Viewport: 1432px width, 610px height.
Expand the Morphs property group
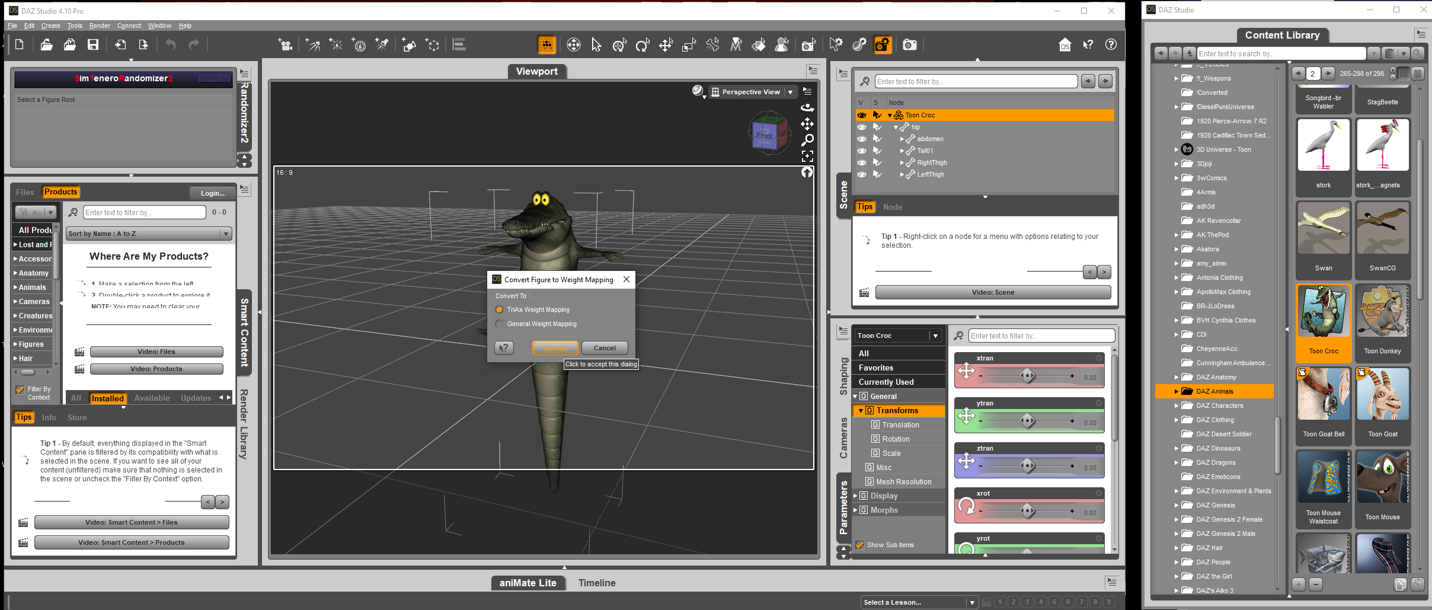click(x=855, y=510)
